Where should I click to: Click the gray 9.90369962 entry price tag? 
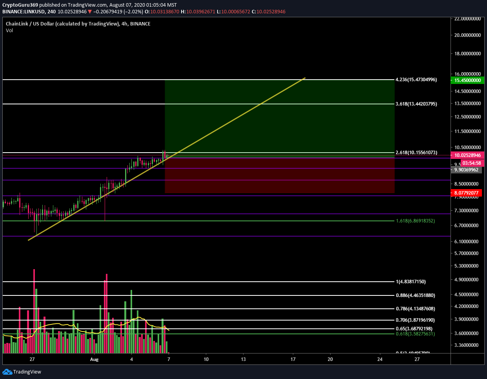[466, 170]
